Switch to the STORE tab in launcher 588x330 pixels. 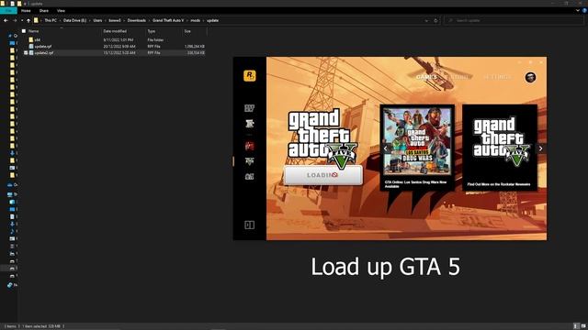[459, 77]
